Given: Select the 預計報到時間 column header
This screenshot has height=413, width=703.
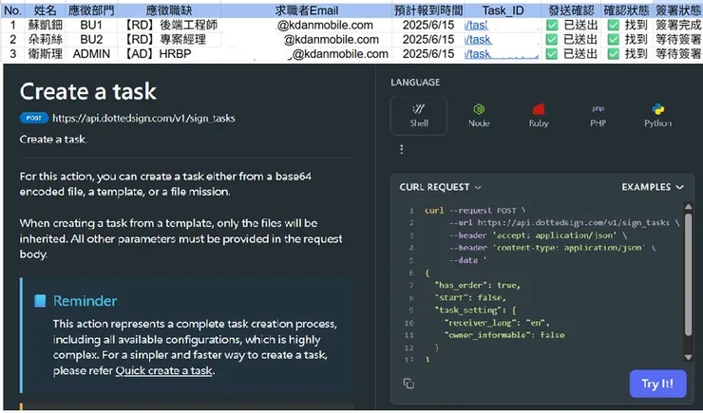Looking at the screenshot, I should click(428, 10).
